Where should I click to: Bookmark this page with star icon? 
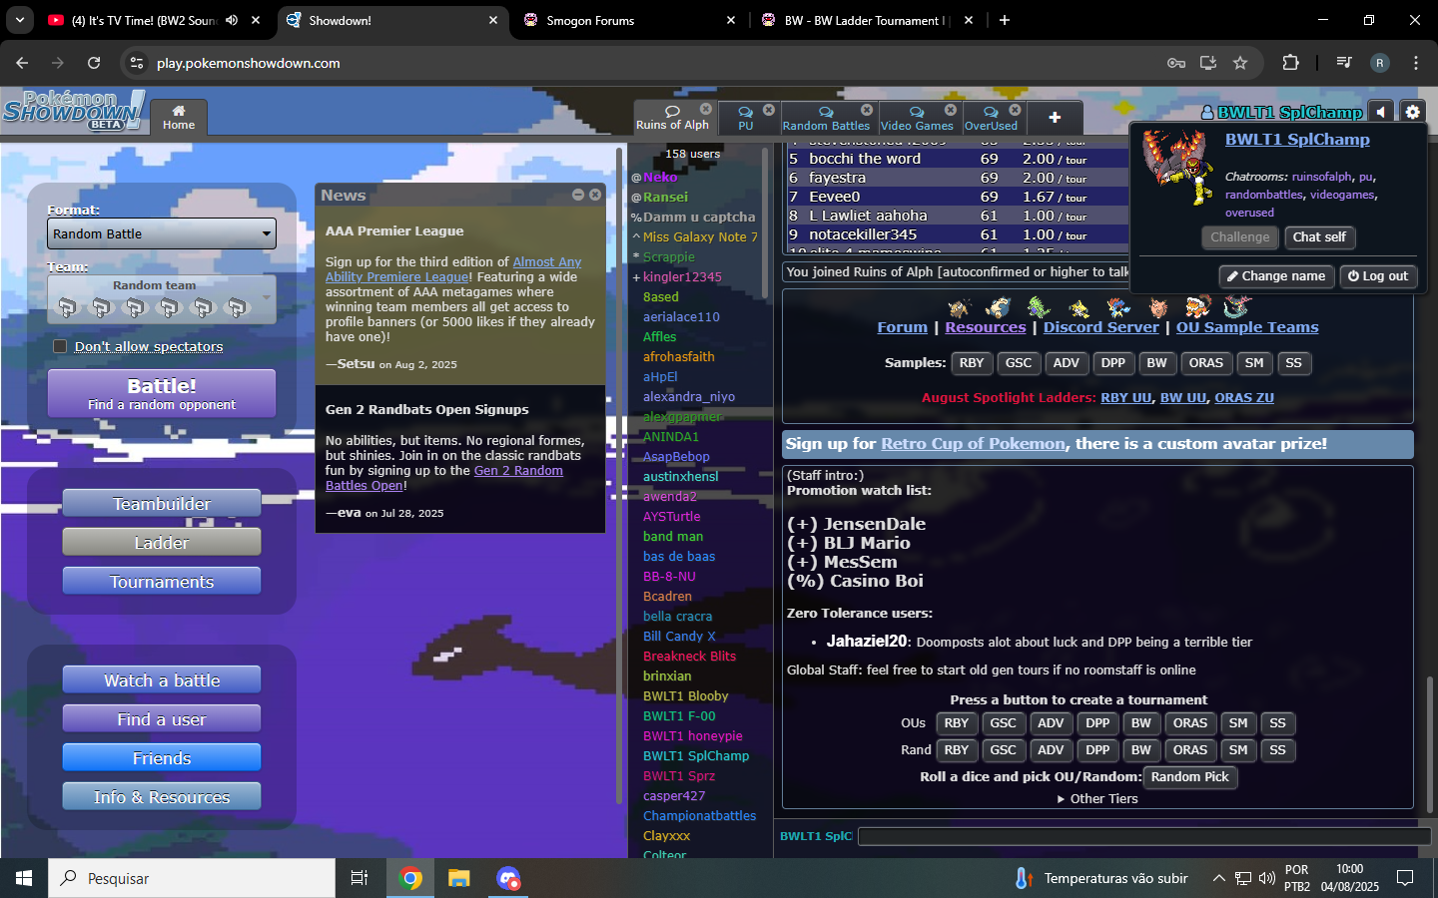click(x=1240, y=63)
